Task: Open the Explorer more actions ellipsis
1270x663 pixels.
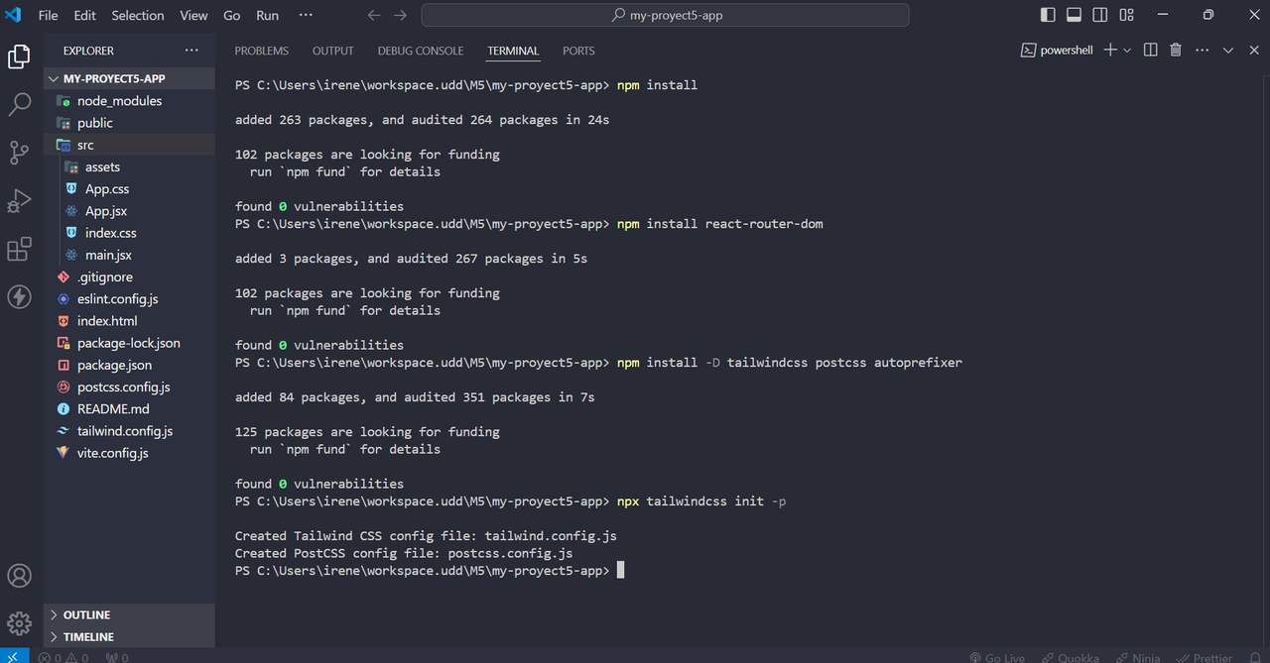Action: click(x=191, y=51)
